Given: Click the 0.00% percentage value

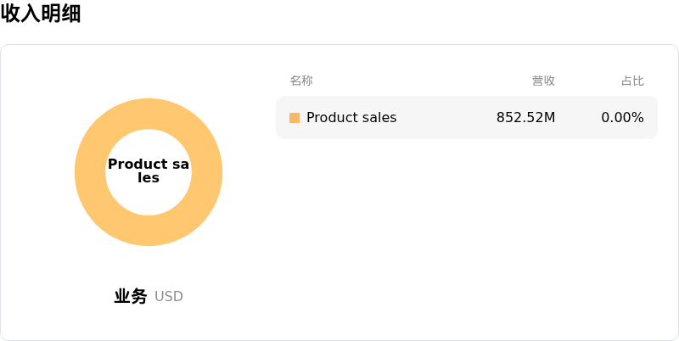Looking at the screenshot, I should point(622,118).
